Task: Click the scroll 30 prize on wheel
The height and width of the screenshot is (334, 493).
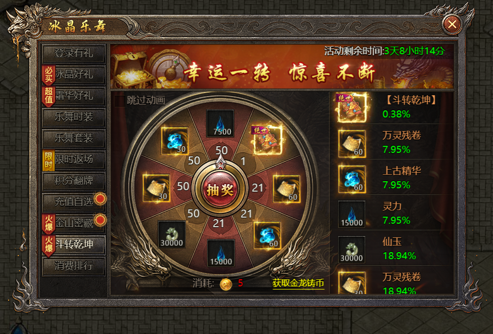Action: click(x=156, y=188)
